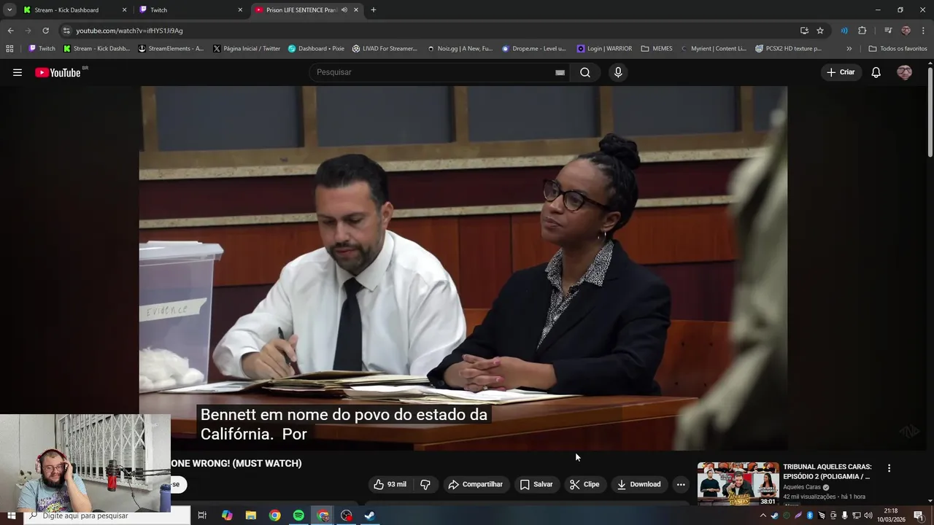Expand the MEMES bookmark folder
The height and width of the screenshot is (525, 934).
[657, 49]
